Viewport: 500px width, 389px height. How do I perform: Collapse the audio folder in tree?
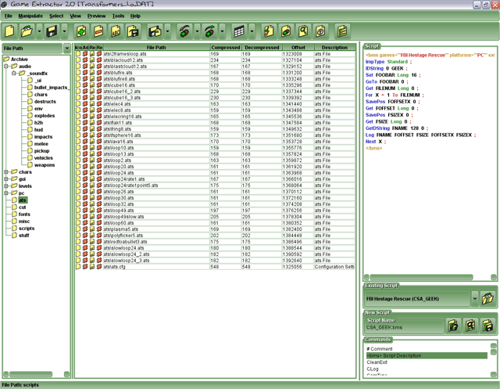tap(6, 66)
